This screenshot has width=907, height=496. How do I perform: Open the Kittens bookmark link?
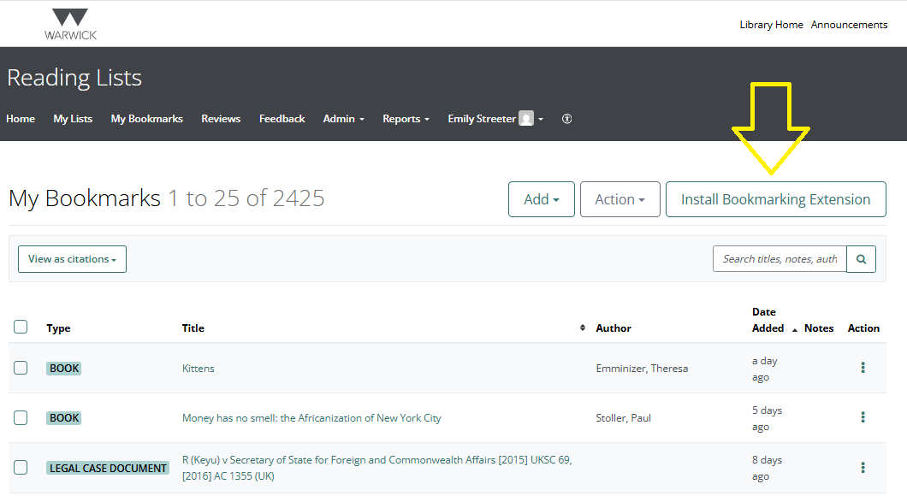(198, 368)
